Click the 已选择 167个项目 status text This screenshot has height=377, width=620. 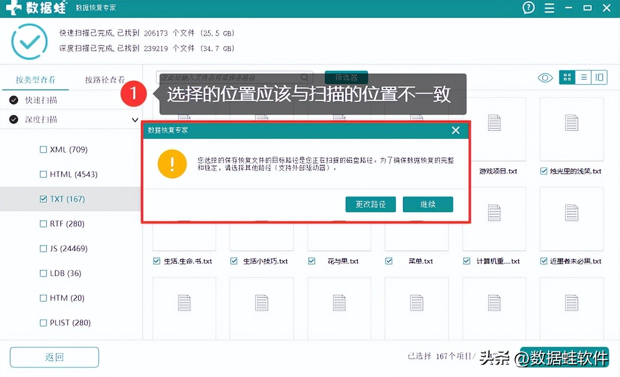pos(441,356)
